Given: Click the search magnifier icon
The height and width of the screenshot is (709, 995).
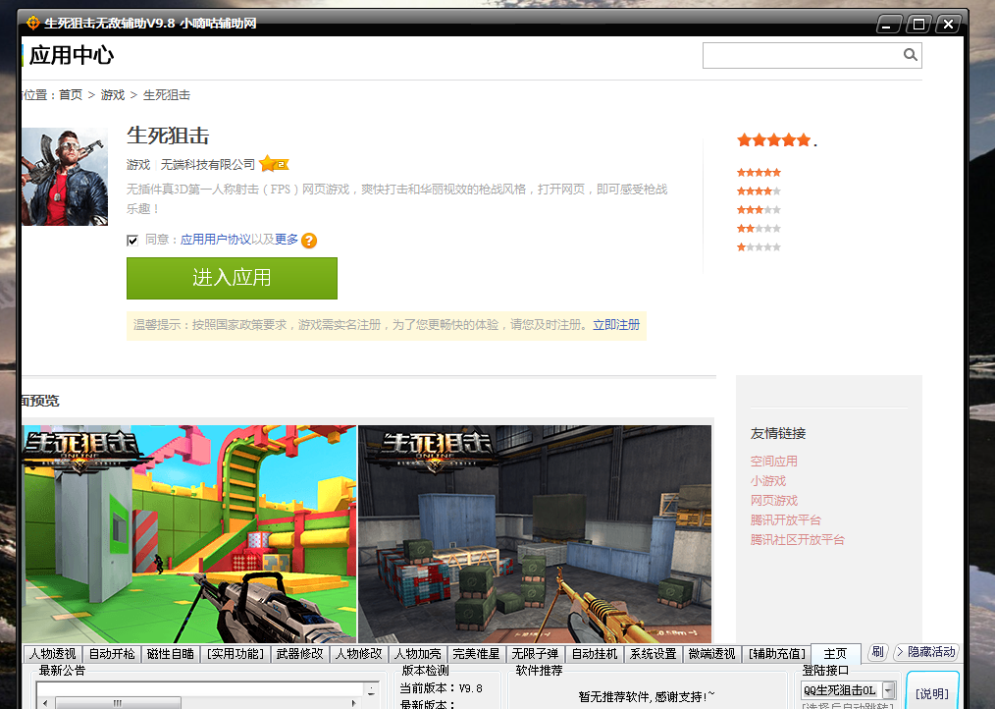Looking at the screenshot, I should tap(910, 55).
